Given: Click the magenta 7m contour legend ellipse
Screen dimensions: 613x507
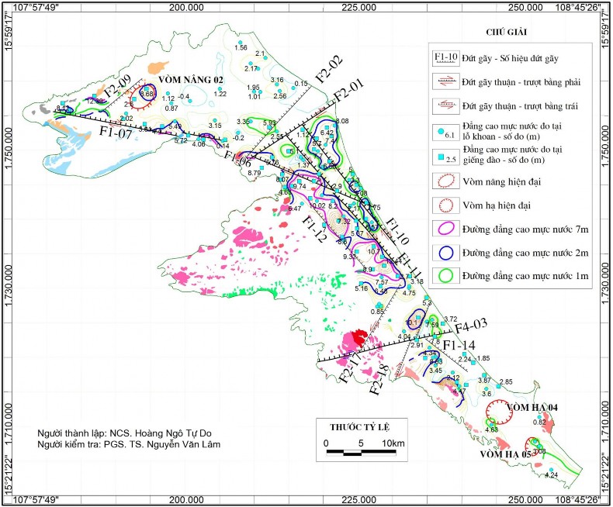Looking at the screenshot, I should point(445,229).
